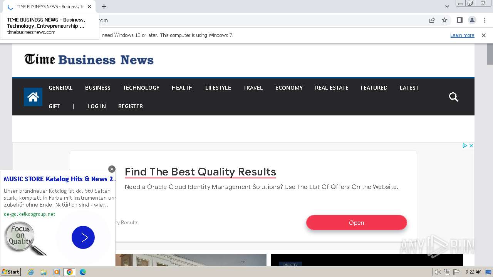The image size is (493, 277).
Task: Expand tab search dropdown arrow
Action: point(447,7)
